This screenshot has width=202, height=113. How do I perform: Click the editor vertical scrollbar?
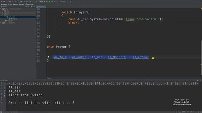pyautogui.click(x=201, y=58)
